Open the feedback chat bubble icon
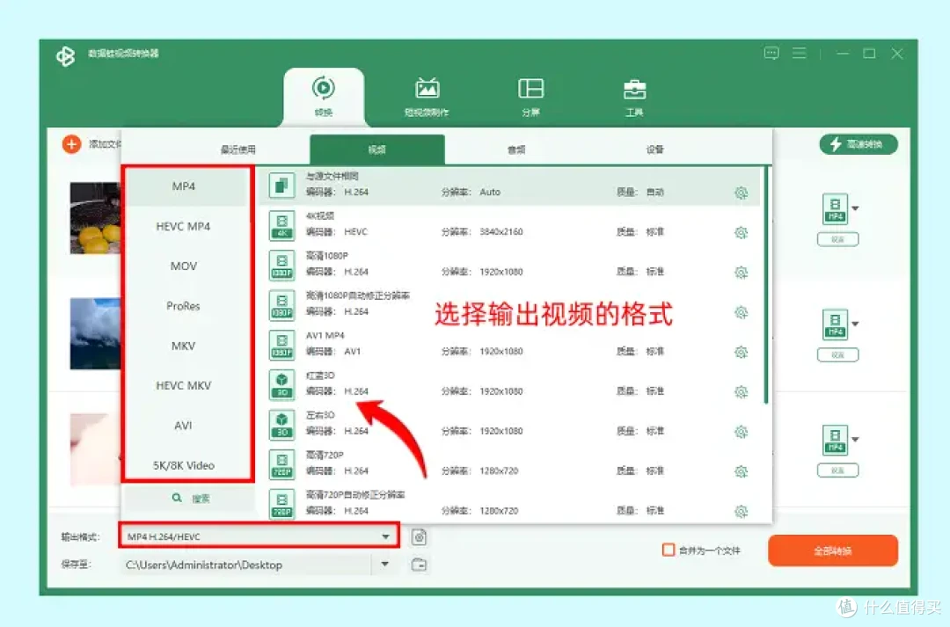 click(771, 54)
